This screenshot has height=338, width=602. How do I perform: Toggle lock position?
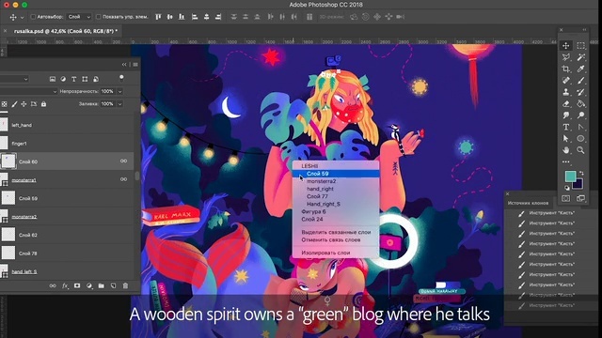[x=24, y=104]
